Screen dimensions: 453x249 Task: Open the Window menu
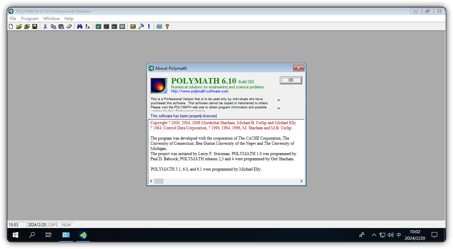click(x=51, y=18)
